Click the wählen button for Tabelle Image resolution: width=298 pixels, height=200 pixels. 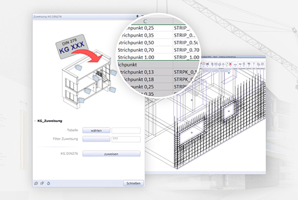coord(96,130)
